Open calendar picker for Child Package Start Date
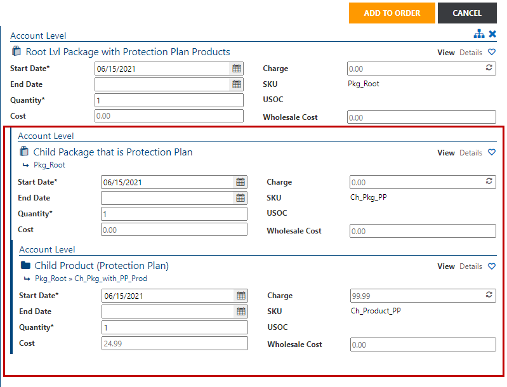 [240, 182]
